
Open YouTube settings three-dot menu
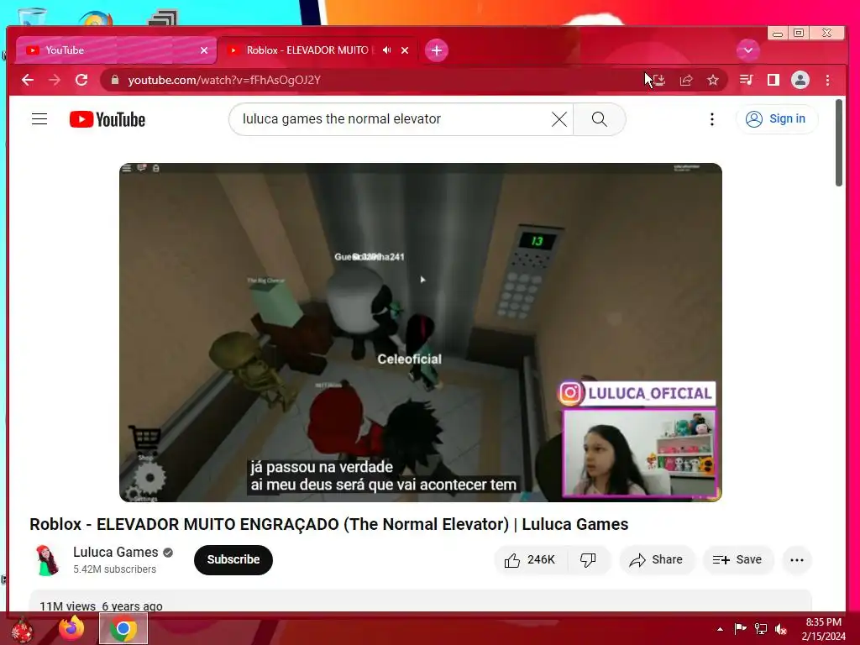coord(712,119)
